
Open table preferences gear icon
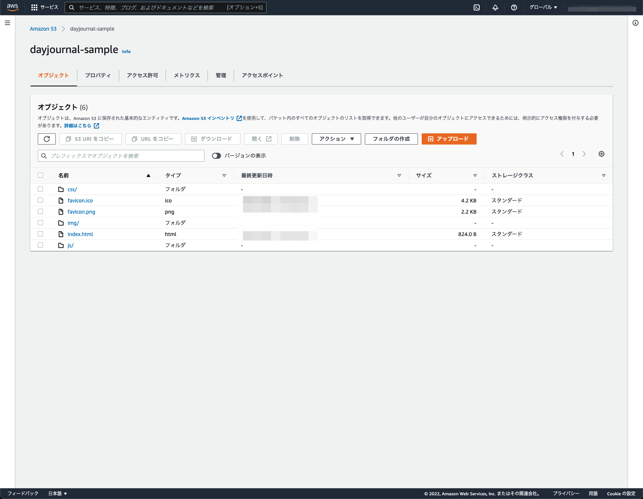pos(602,154)
